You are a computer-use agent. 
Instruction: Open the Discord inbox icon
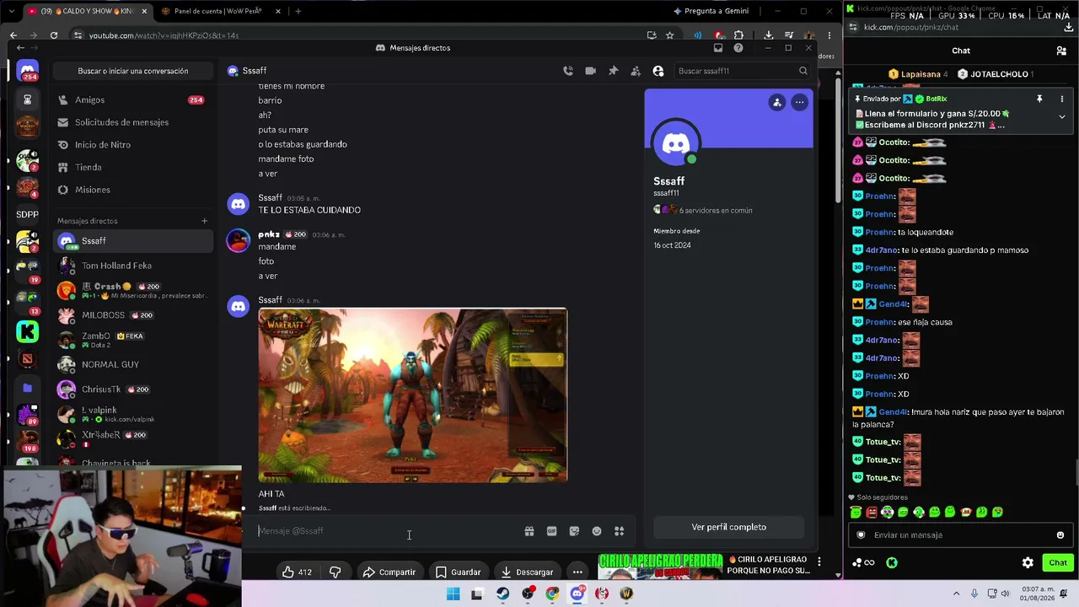point(718,48)
